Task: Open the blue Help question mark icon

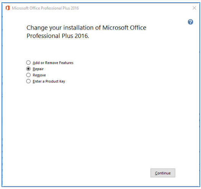Action: point(190,22)
